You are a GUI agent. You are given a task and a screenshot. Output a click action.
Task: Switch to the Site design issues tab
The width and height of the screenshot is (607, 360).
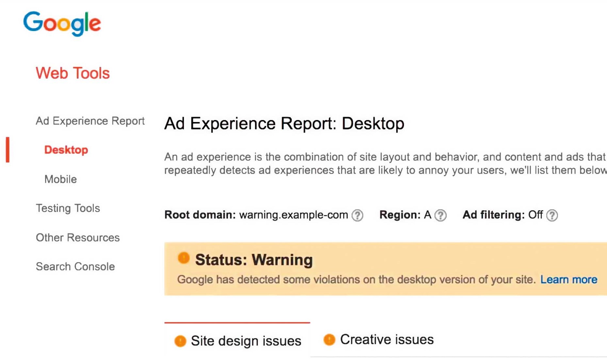[245, 341]
